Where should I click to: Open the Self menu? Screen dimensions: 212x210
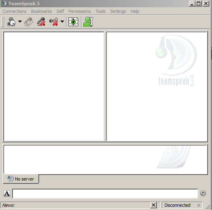pos(60,11)
